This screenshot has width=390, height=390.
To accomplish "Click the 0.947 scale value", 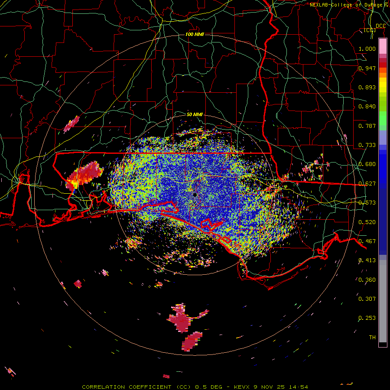I will coord(367,68).
